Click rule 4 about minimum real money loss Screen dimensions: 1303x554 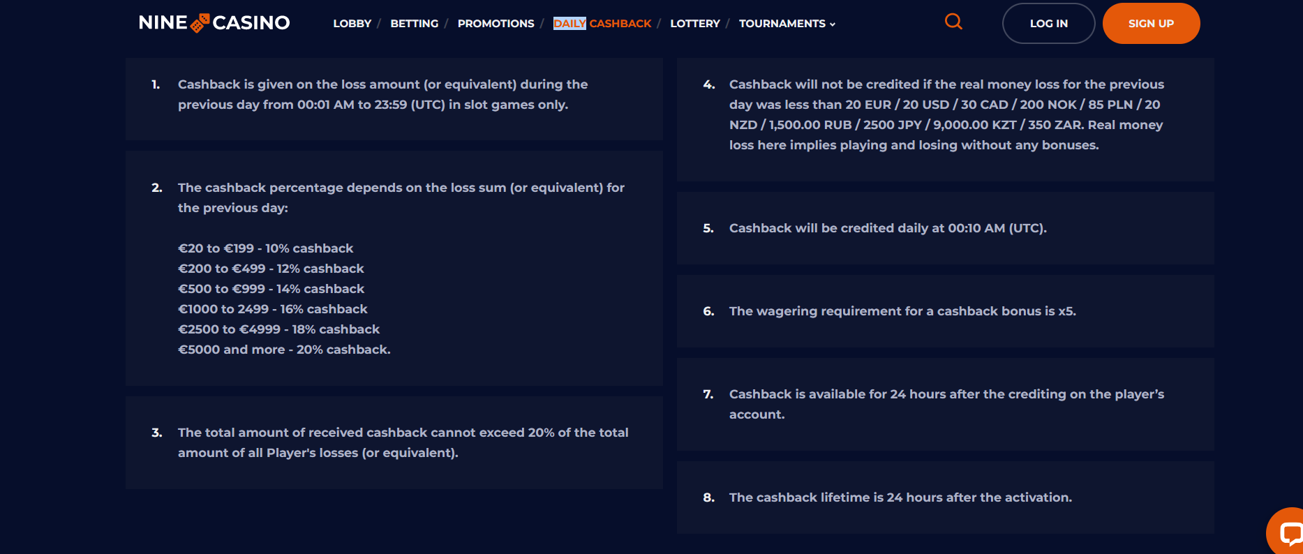pyautogui.click(x=946, y=119)
